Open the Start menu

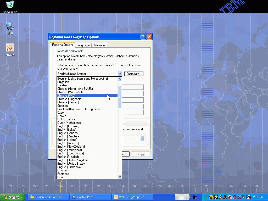(12, 197)
